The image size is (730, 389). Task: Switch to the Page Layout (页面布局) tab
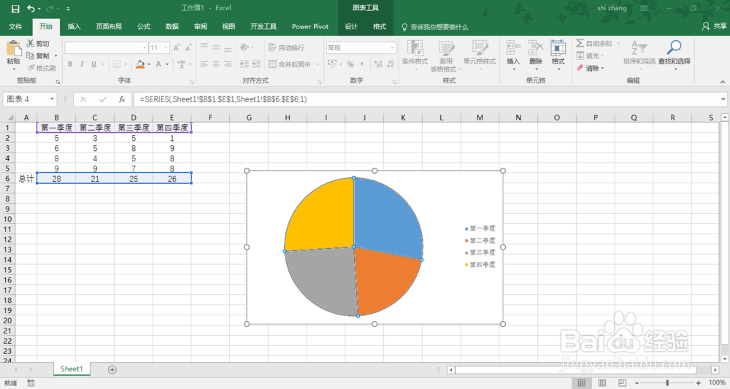[109, 26]
